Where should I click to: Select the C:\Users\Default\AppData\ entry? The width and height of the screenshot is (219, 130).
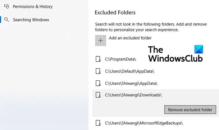(130, 71)
